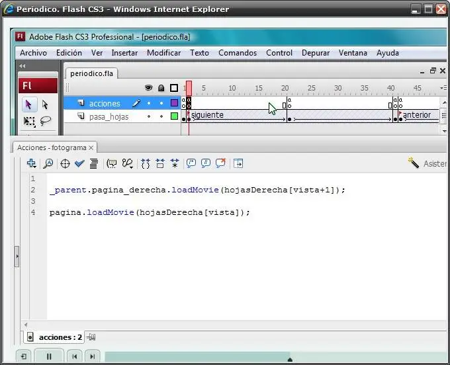Open Ver menu

click(97, 53)
